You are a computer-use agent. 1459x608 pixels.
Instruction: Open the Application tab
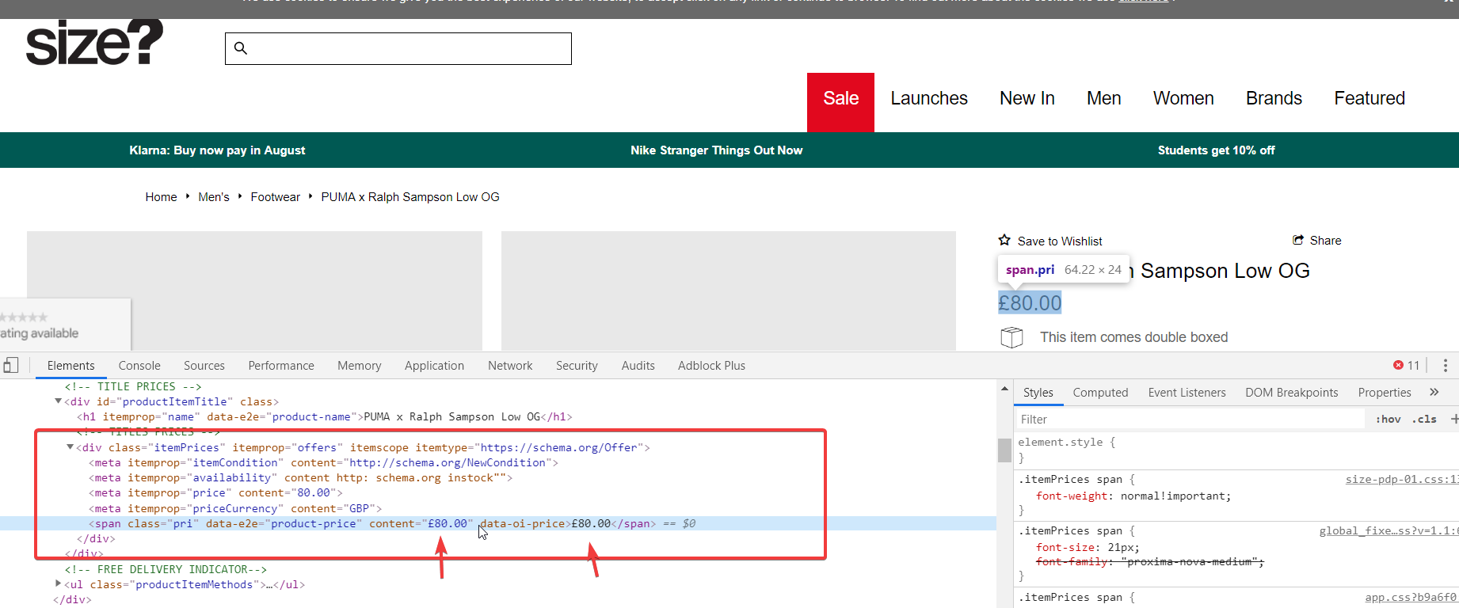pos(434,365)
